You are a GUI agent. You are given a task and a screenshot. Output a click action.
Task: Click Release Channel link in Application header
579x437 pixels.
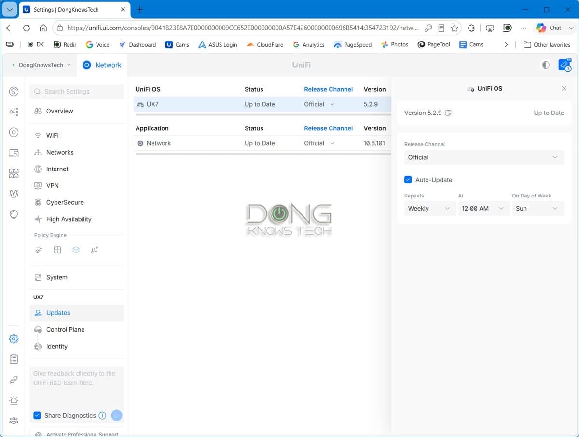pos(328,128)
